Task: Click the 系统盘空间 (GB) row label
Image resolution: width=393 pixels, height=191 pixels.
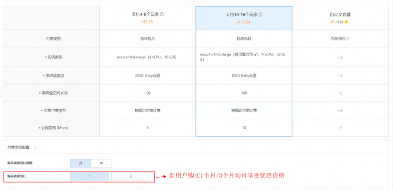Action: [x=55, y=93]
